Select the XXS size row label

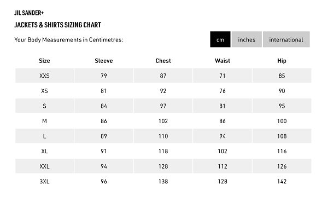click(44, 76)
